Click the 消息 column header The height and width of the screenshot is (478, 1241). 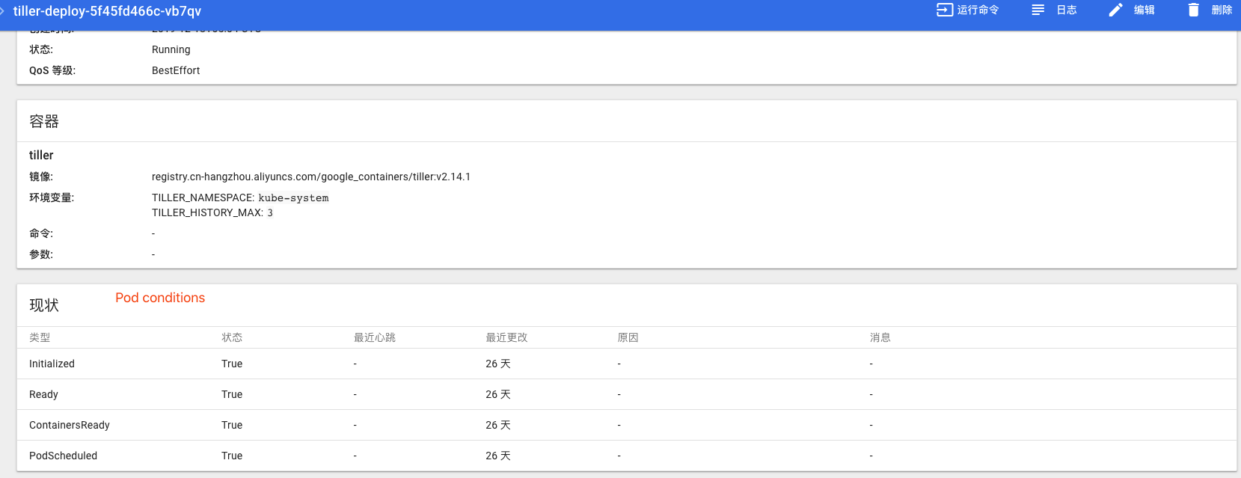coord(880,337)
